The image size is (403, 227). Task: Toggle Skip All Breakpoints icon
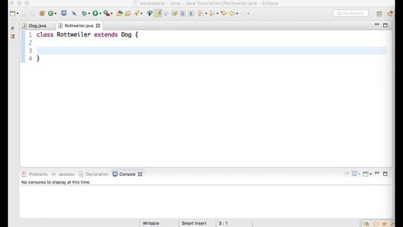pos(74,13)
